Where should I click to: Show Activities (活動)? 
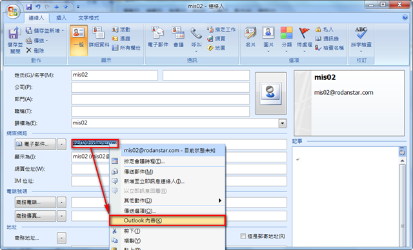click(121, 30)
